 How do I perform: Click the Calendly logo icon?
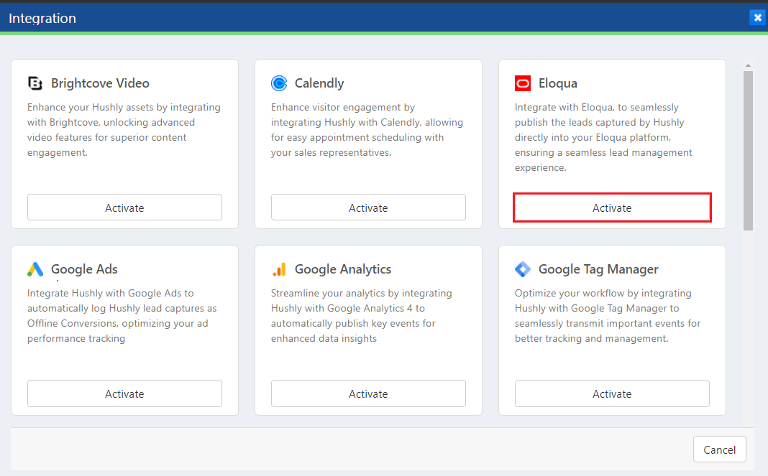pos(279,84)
